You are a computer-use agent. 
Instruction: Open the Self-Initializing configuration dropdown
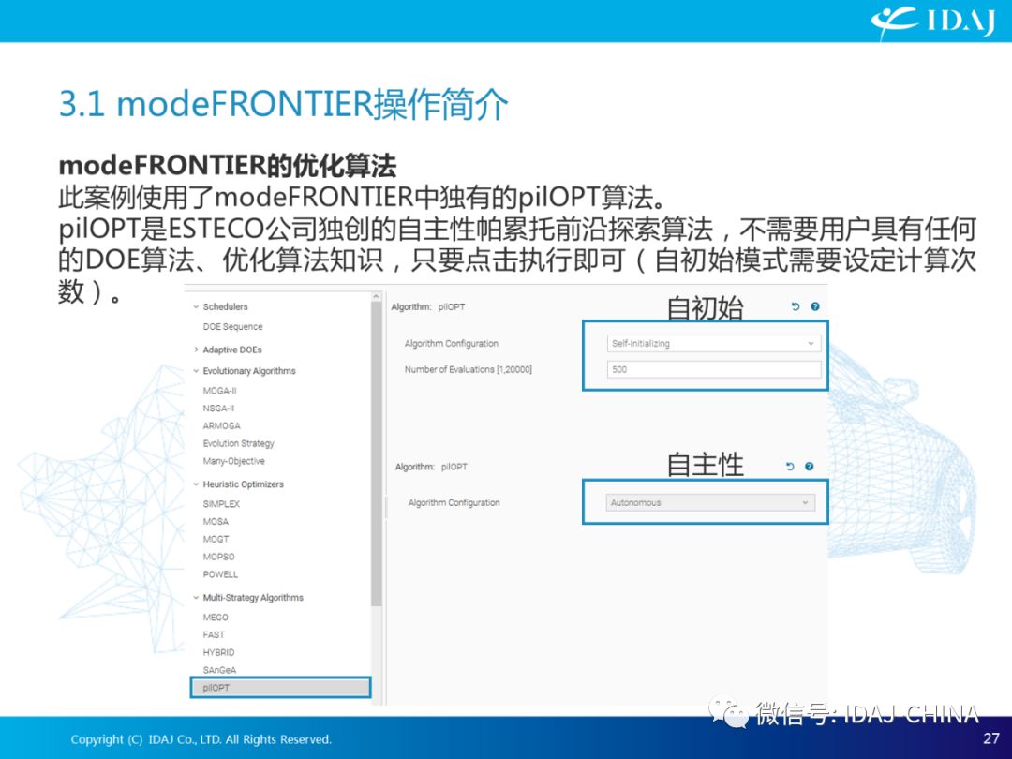click(714, 343)
